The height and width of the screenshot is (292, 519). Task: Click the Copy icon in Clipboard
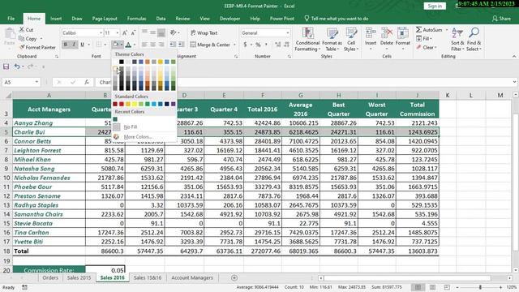(22, 39)
